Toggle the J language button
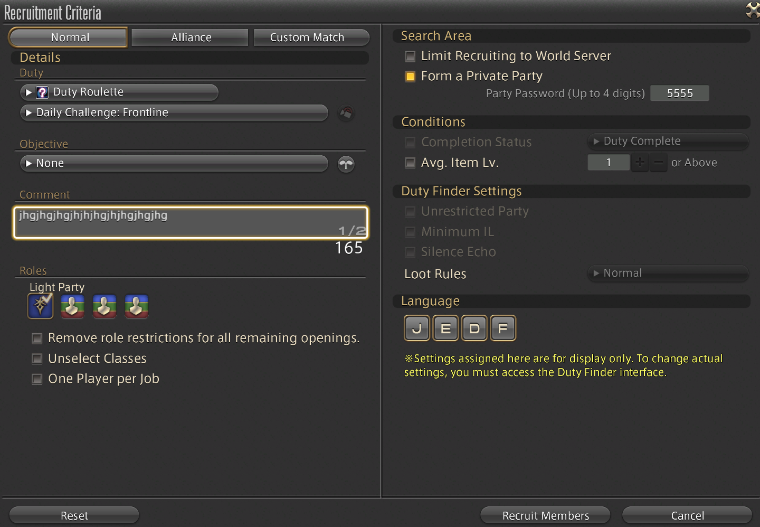This screenshot has height=527, width=760. click(417, 328)
